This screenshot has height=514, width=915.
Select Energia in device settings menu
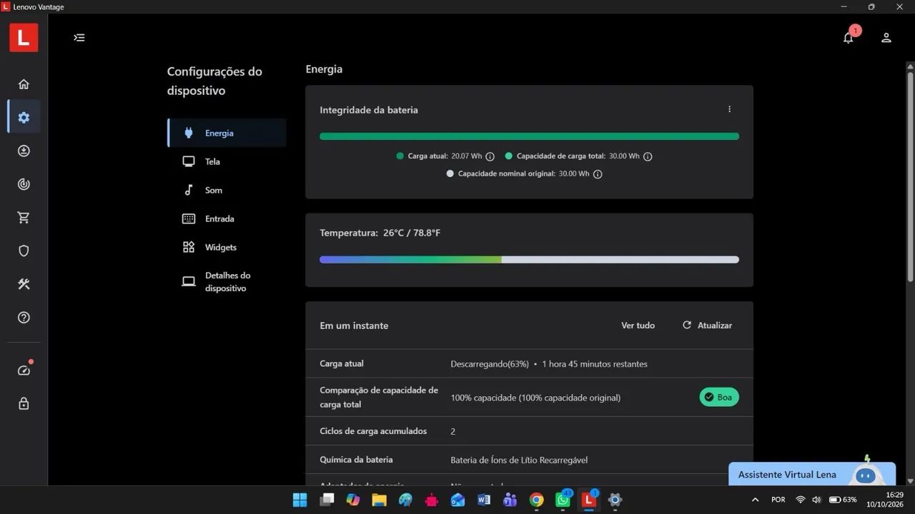[227, 133]
